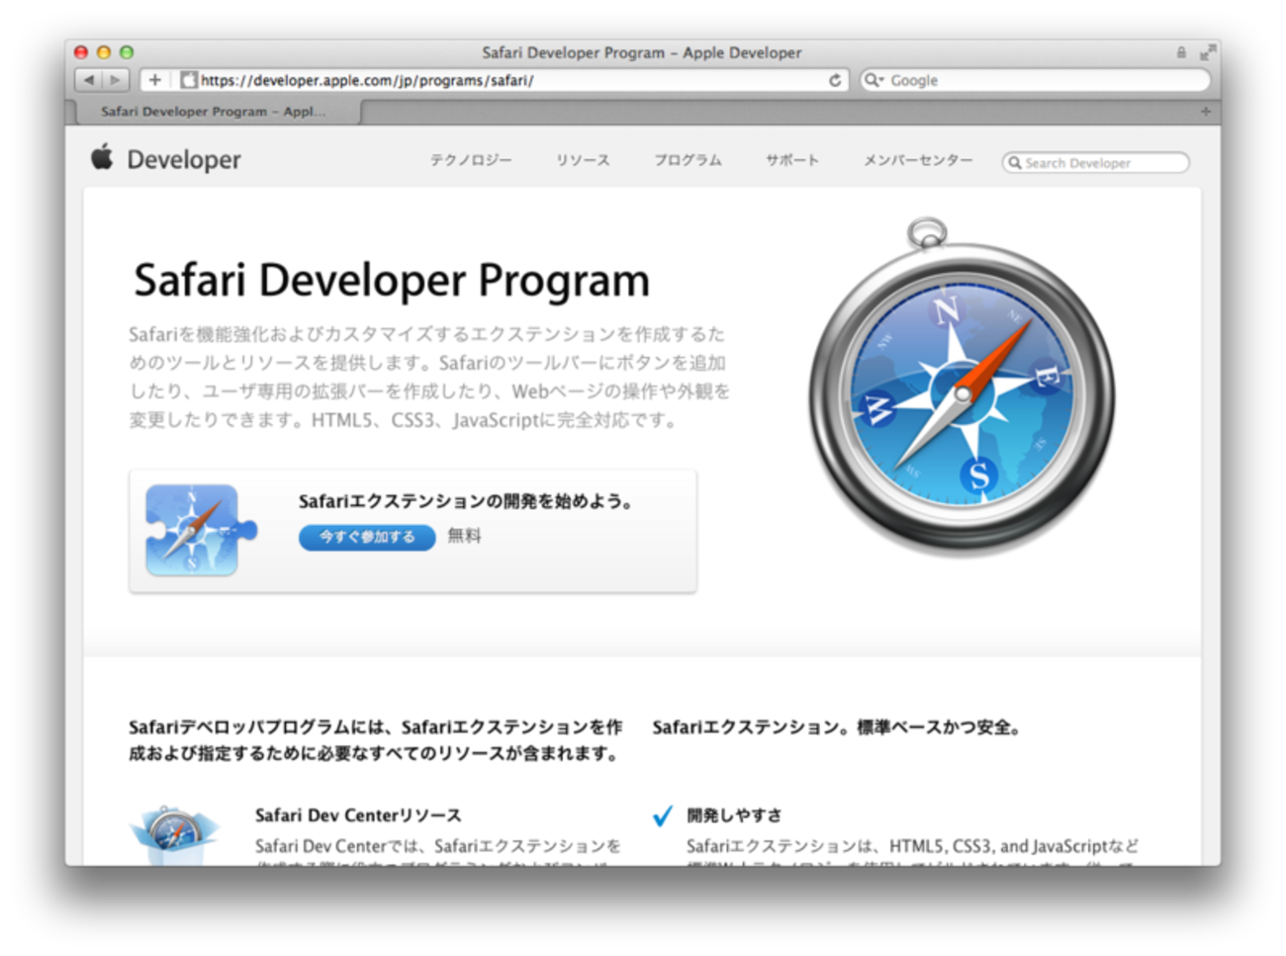This screenshot has width=1286, height=956.
Task: Open Google search magnifier dropdown
Action: coord(873,80)
